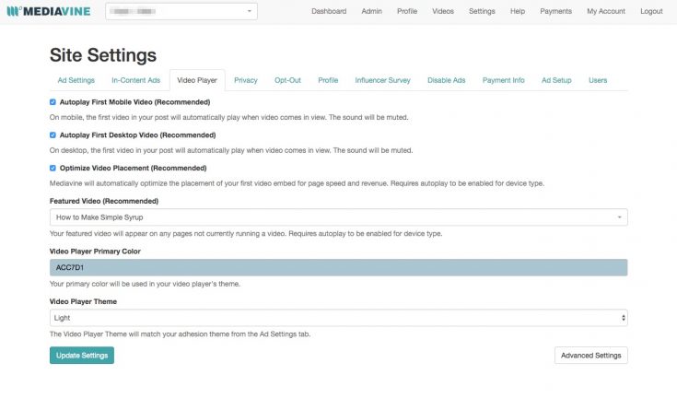Switch to the Disable Ads tab

(447, 80)
